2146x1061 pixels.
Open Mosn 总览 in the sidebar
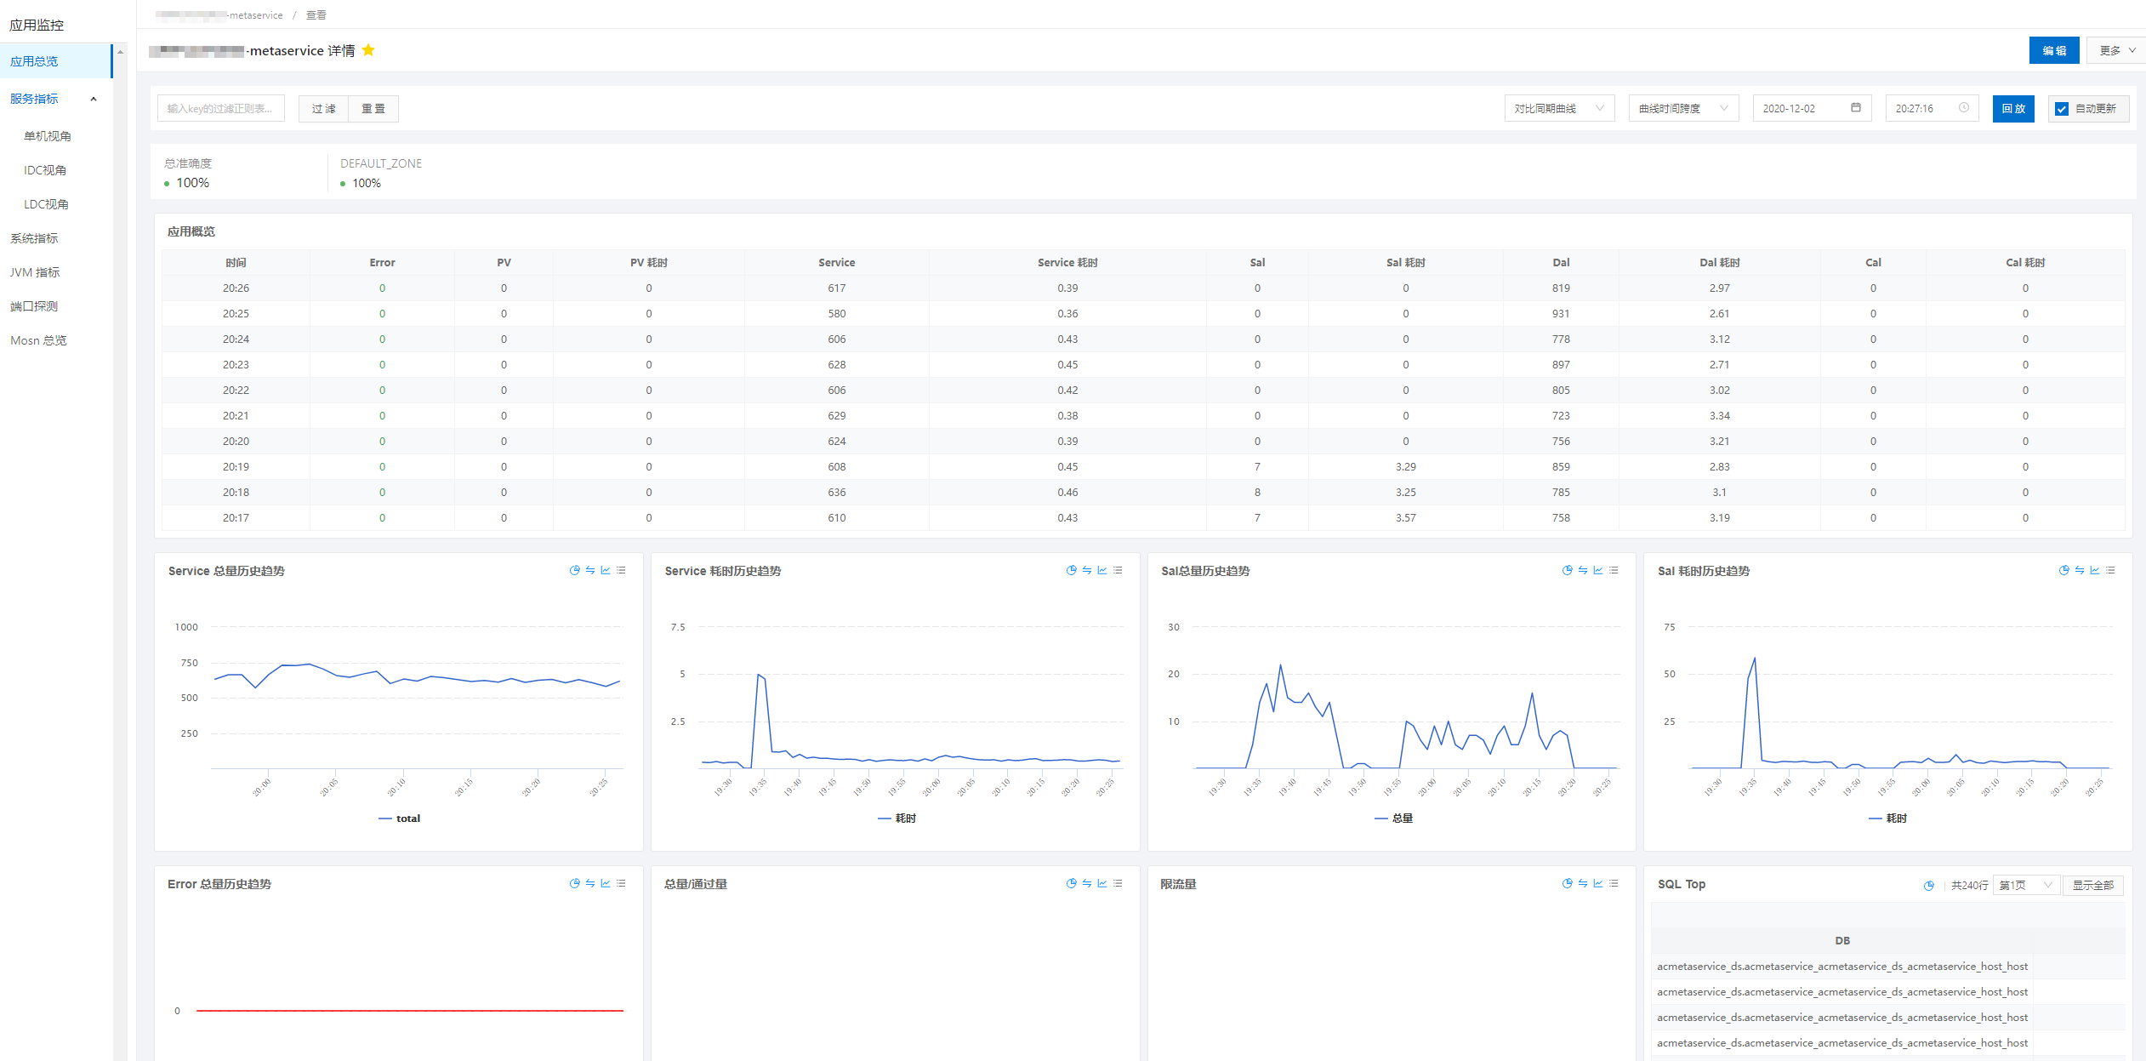38,340
